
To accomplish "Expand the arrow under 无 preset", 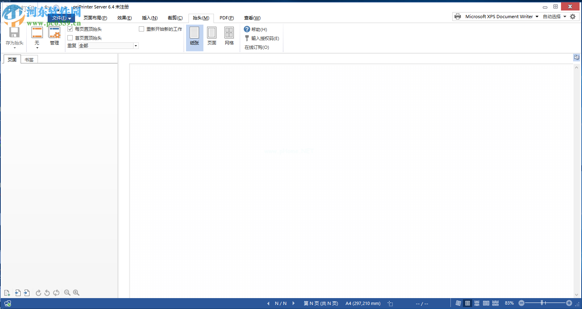I will click(37, 48).
